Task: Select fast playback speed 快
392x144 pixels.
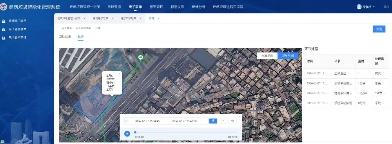Action: point(232,121)
